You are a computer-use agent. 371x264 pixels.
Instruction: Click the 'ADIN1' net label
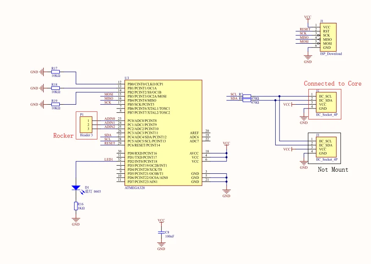(x=110, y=122)
